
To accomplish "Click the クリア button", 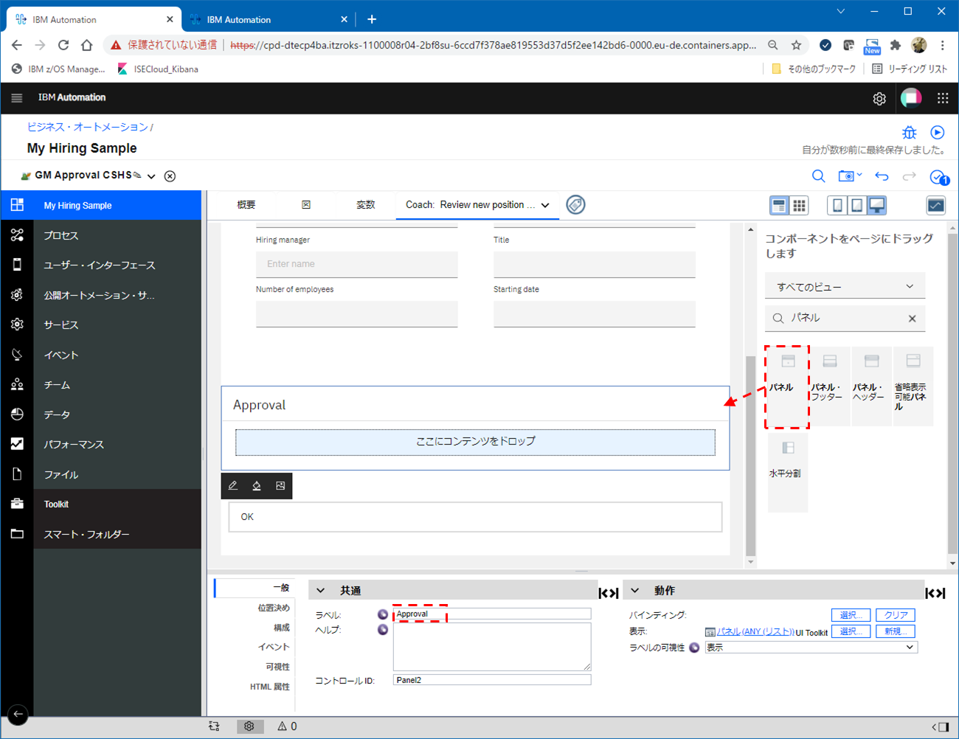I will [x=896, y=615].
